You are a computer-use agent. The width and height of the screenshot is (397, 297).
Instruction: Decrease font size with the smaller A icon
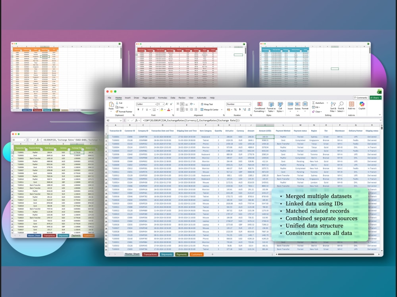[172, 104]
